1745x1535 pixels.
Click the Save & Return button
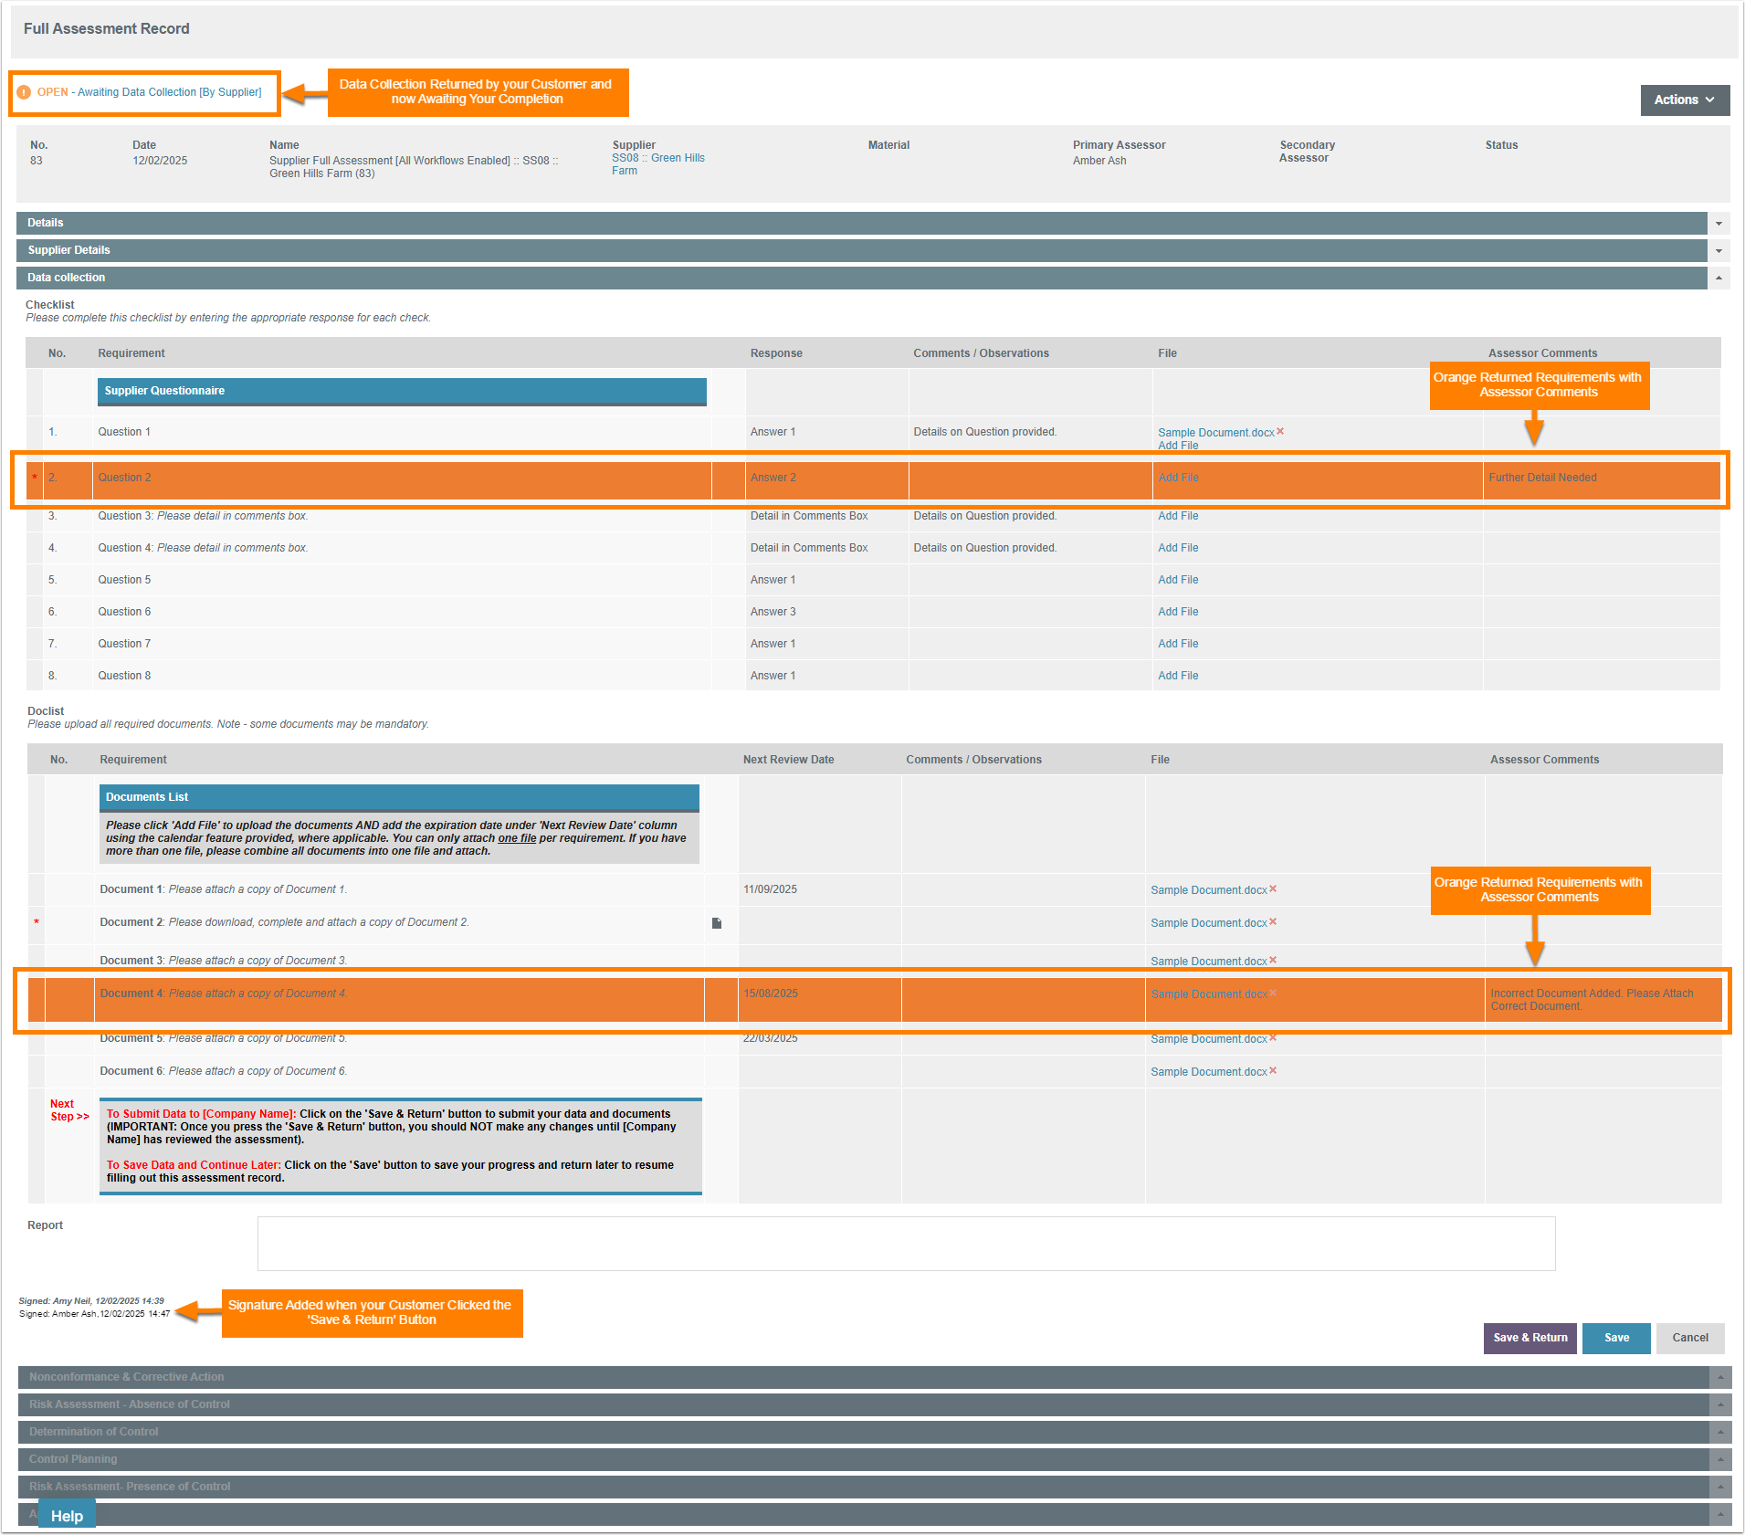coord(1530,1338)
